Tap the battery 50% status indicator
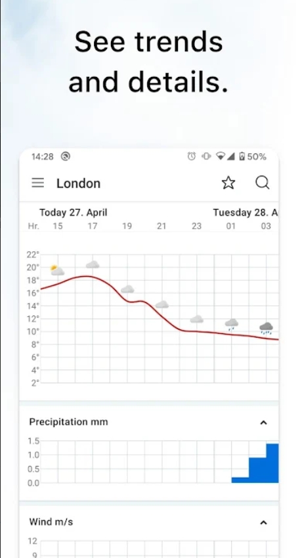 click(x=253, y=156)
